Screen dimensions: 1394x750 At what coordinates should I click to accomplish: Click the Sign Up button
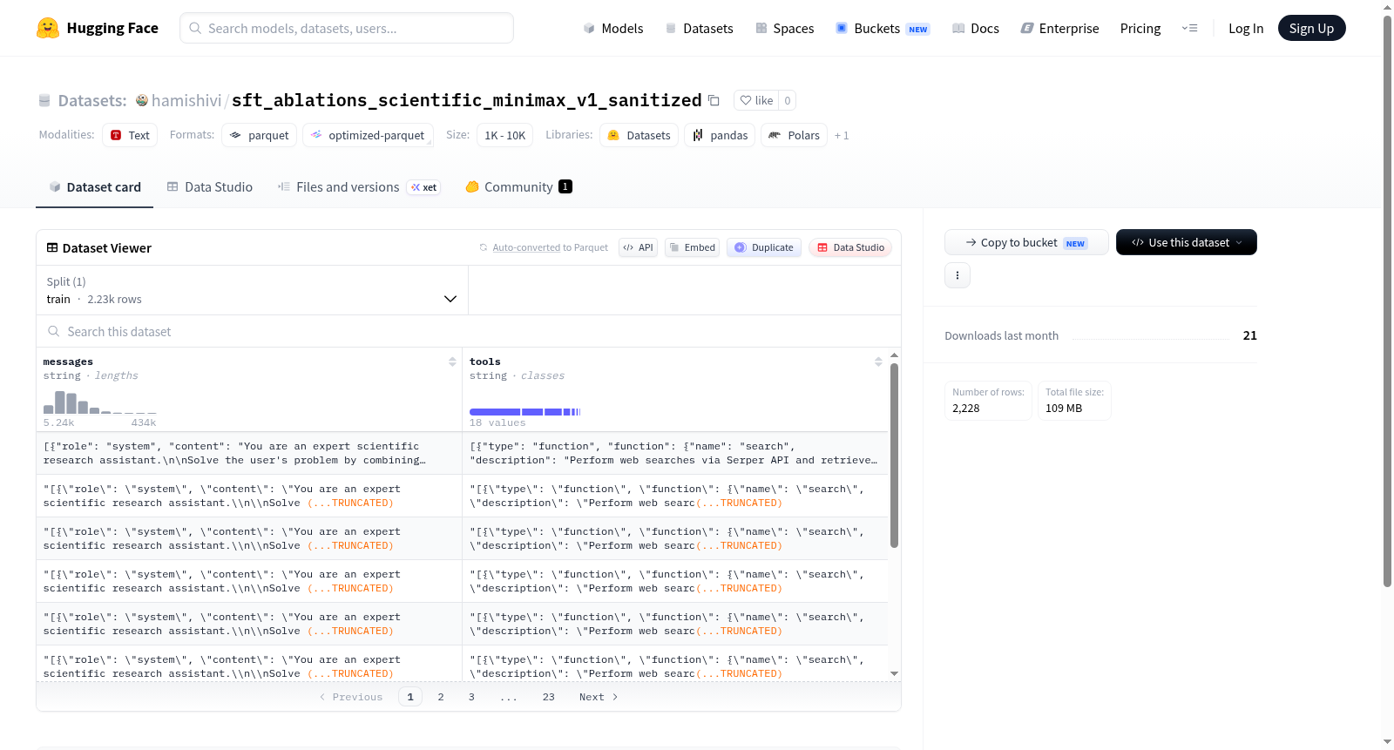tap(1311, 28)
